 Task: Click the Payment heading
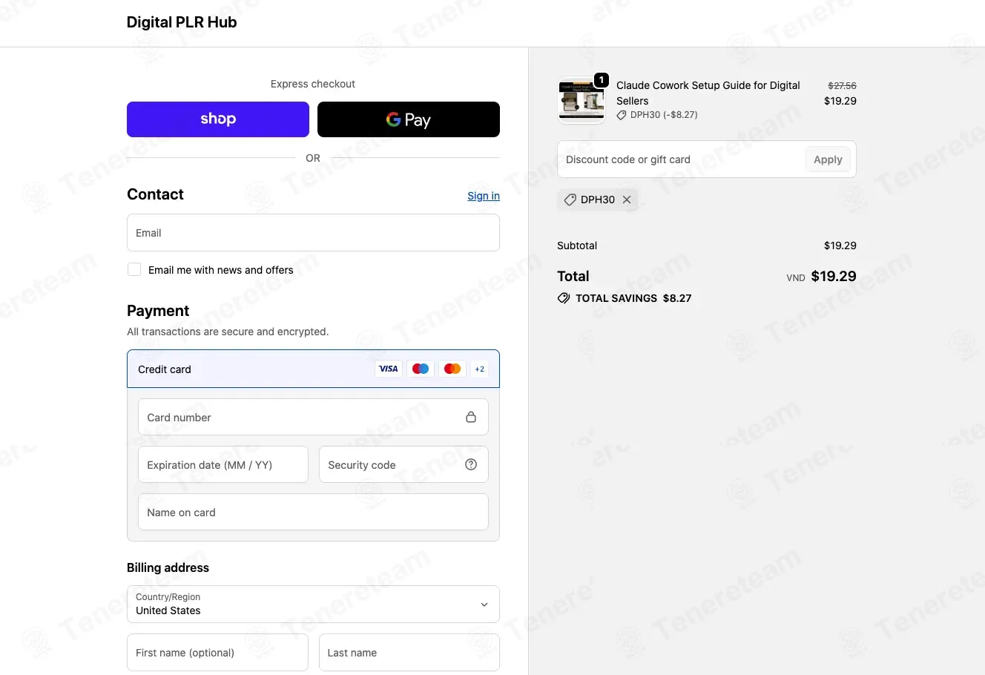click(x=158, y=311)
